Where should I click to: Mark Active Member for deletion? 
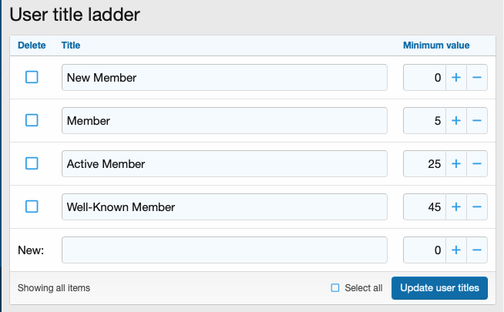coord(32,163)
